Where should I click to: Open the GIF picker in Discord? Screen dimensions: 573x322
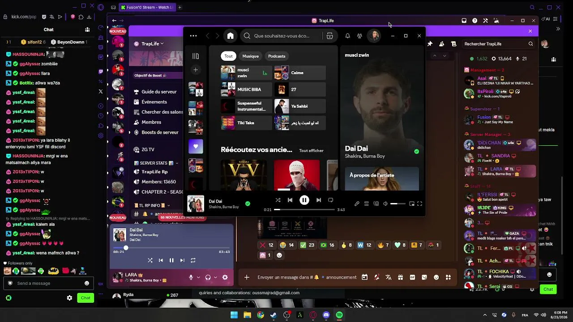(412, 277)
